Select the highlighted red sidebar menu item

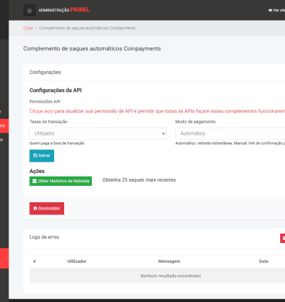pos(4,126)
